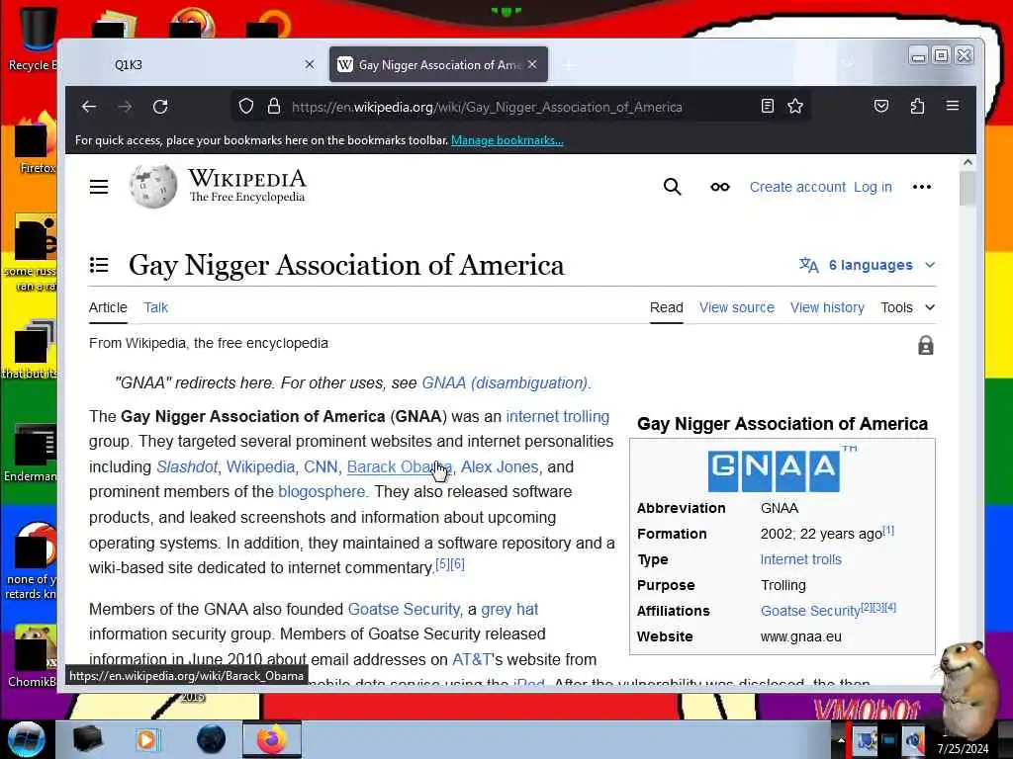Open the three-dot personal tools menu
This screenshot has width=1013, height=759.
[922, 187]
